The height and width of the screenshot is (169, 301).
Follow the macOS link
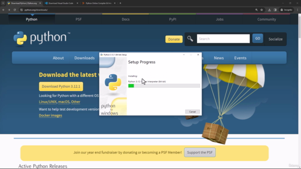tap(64, 102)
